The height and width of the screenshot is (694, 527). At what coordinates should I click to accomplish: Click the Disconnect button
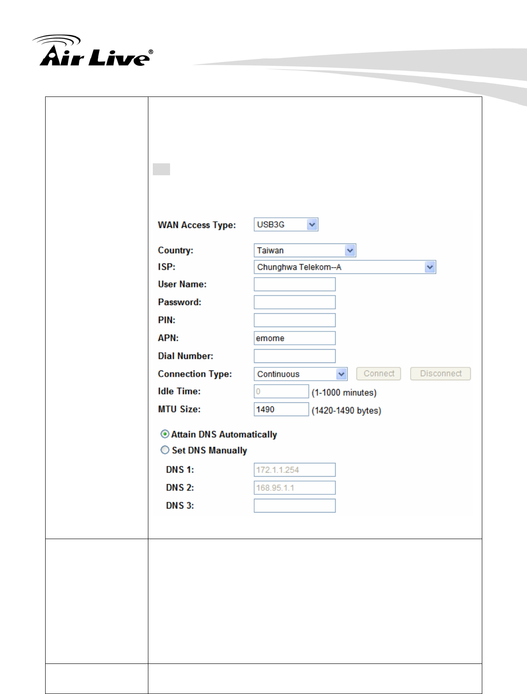[x=440, y=374]
